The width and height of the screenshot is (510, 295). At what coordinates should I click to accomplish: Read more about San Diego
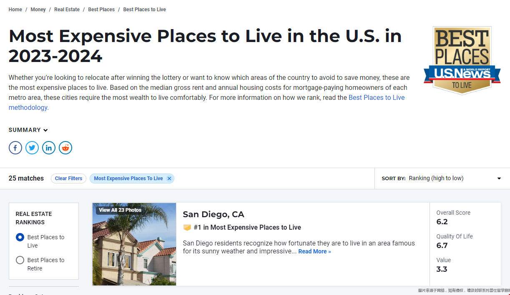pos(314,251)
